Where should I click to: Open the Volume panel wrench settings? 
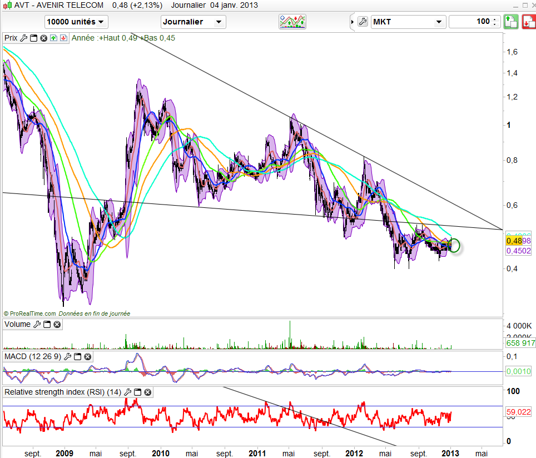tap(37, 325)
